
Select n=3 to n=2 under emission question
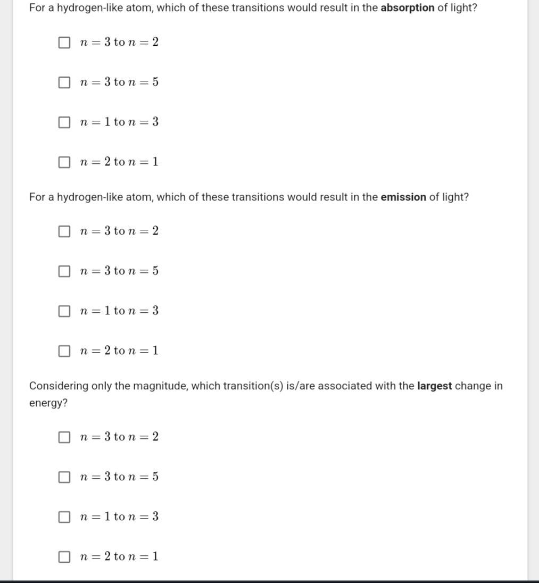(64, 231)
